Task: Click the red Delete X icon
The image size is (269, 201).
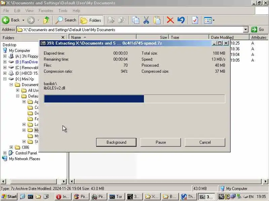Action: (170, 20)
